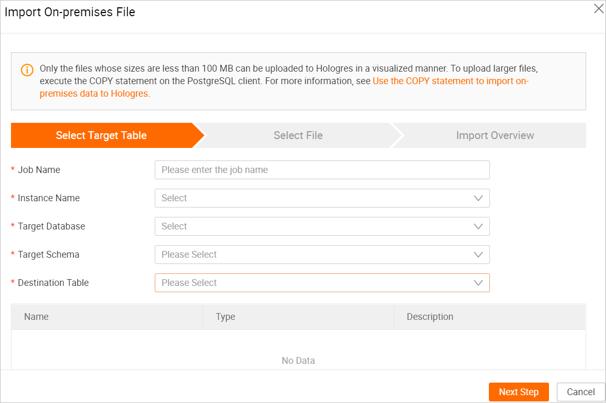Viewport: 606px width, 403px height.
Task: Click the orange info icon in the notice
Action: pos(27,70)
